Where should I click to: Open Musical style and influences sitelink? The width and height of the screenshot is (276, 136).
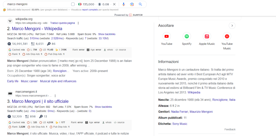(x=58, y=81)
